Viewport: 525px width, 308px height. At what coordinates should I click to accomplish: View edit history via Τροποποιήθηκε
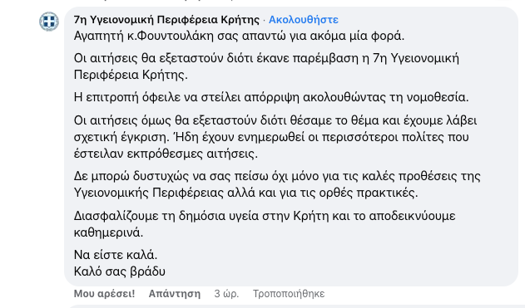pyautogui.click(x=289, y=294)
